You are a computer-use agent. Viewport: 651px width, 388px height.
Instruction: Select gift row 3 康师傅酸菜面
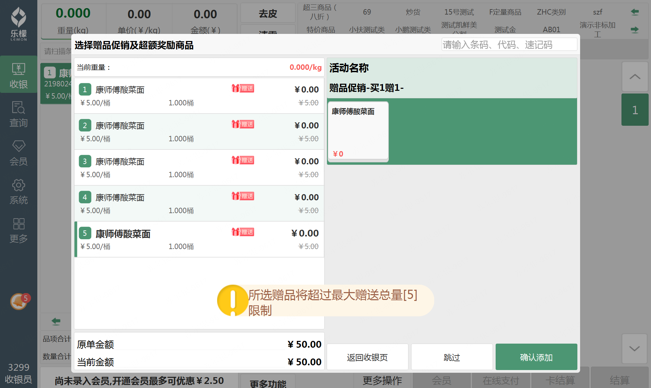(199, 167)
